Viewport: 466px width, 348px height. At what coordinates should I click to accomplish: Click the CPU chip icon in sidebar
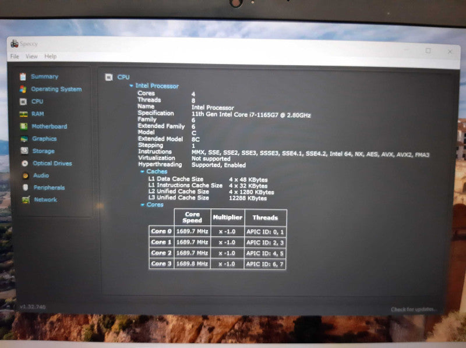tap(23, 102)
